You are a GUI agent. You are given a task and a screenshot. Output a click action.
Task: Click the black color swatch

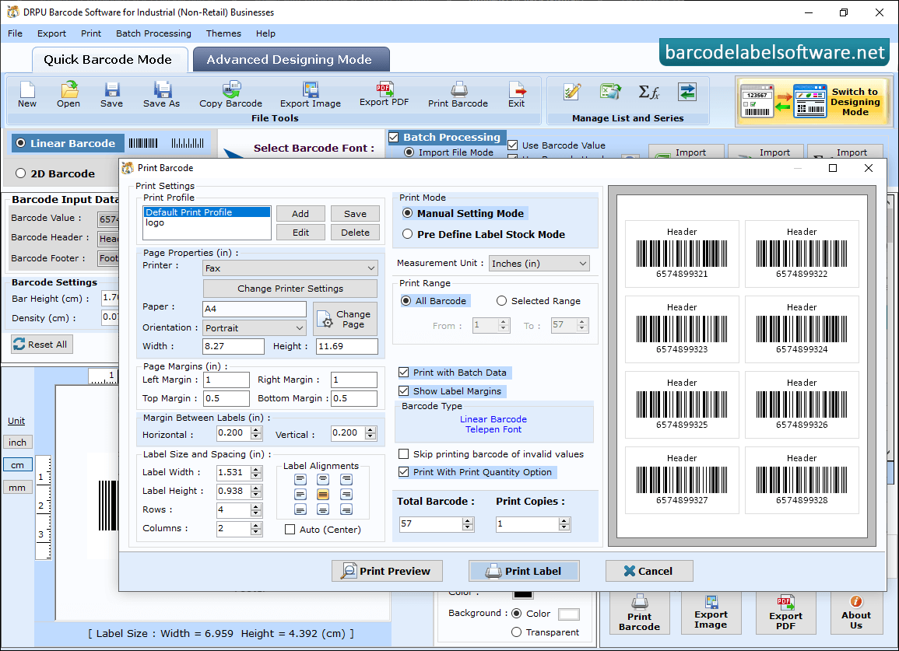coord(523,593)
